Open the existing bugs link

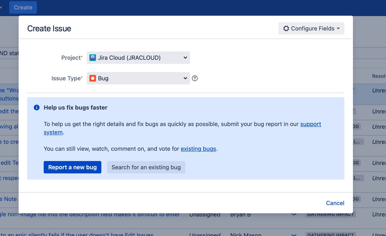pos(198,149)
